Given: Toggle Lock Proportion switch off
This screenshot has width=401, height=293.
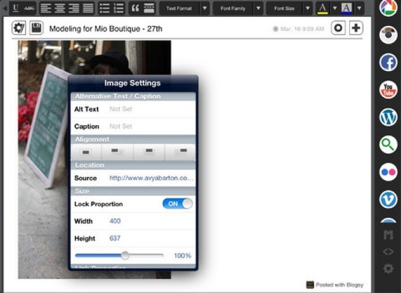Looking at the screenshot, I should coord(178,204).
